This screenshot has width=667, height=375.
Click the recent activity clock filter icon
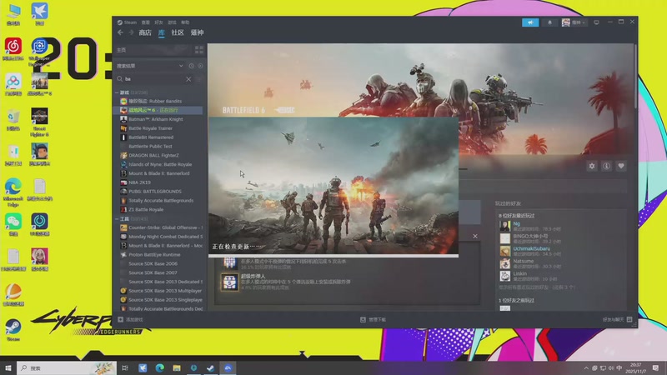pyautogui.click(x=191, y=66)
